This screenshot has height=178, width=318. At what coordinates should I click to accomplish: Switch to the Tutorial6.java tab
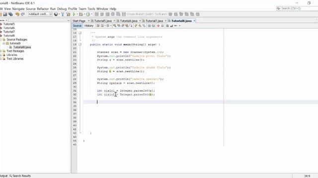(129, 21)
